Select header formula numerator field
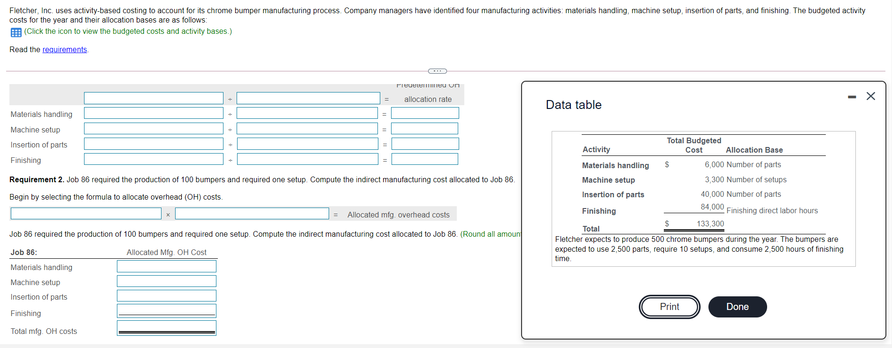Image resolution: width=892 pixels, height=348 pixels. pyautogui.click(x=154, y=98)
